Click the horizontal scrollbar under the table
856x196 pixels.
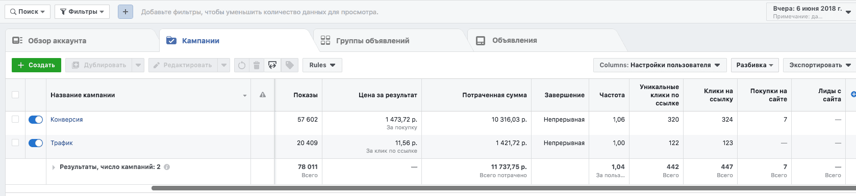tap(503, 188)
